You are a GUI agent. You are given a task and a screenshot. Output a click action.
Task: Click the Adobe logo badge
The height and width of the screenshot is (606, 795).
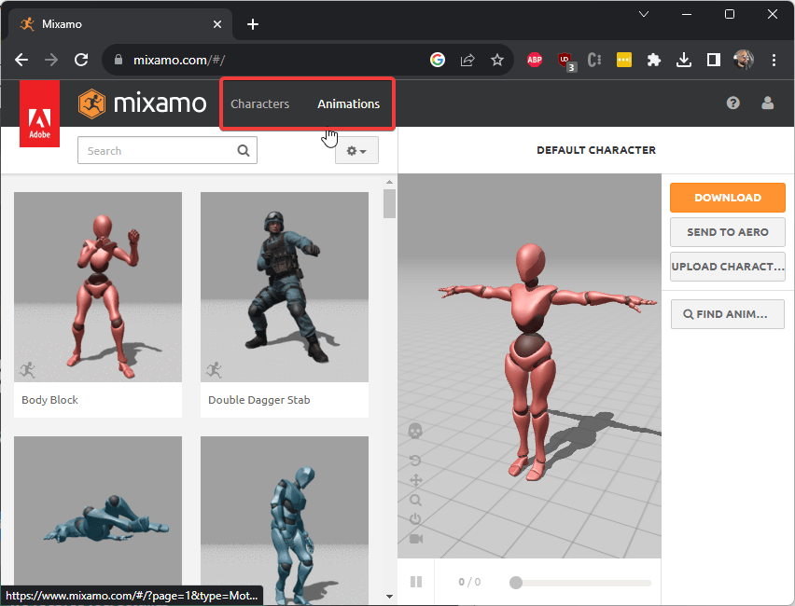click(x=39, y=114)
